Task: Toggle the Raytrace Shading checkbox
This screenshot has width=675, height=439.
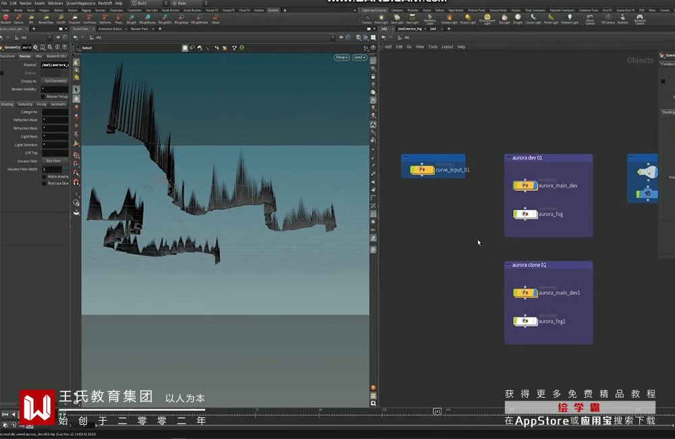Action: click(45, 183)
